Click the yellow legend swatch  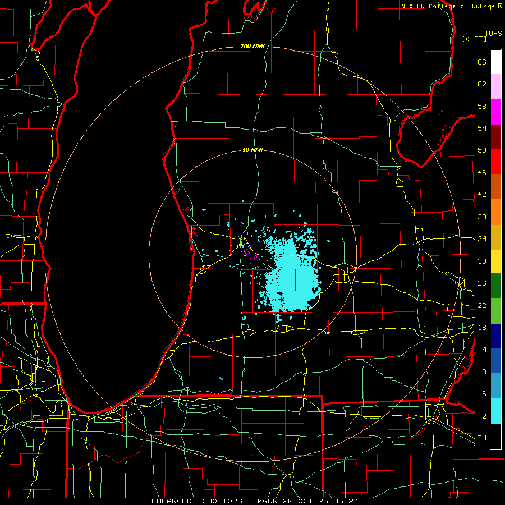point(495,261)
